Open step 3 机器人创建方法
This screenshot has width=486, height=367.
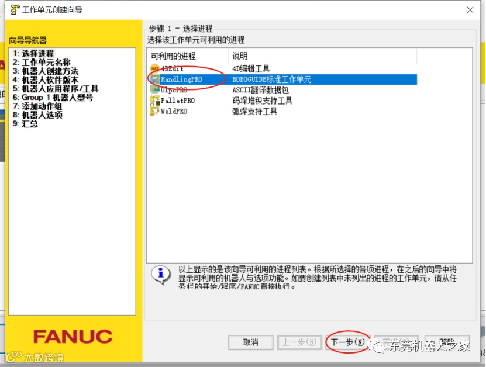(46, 71)
